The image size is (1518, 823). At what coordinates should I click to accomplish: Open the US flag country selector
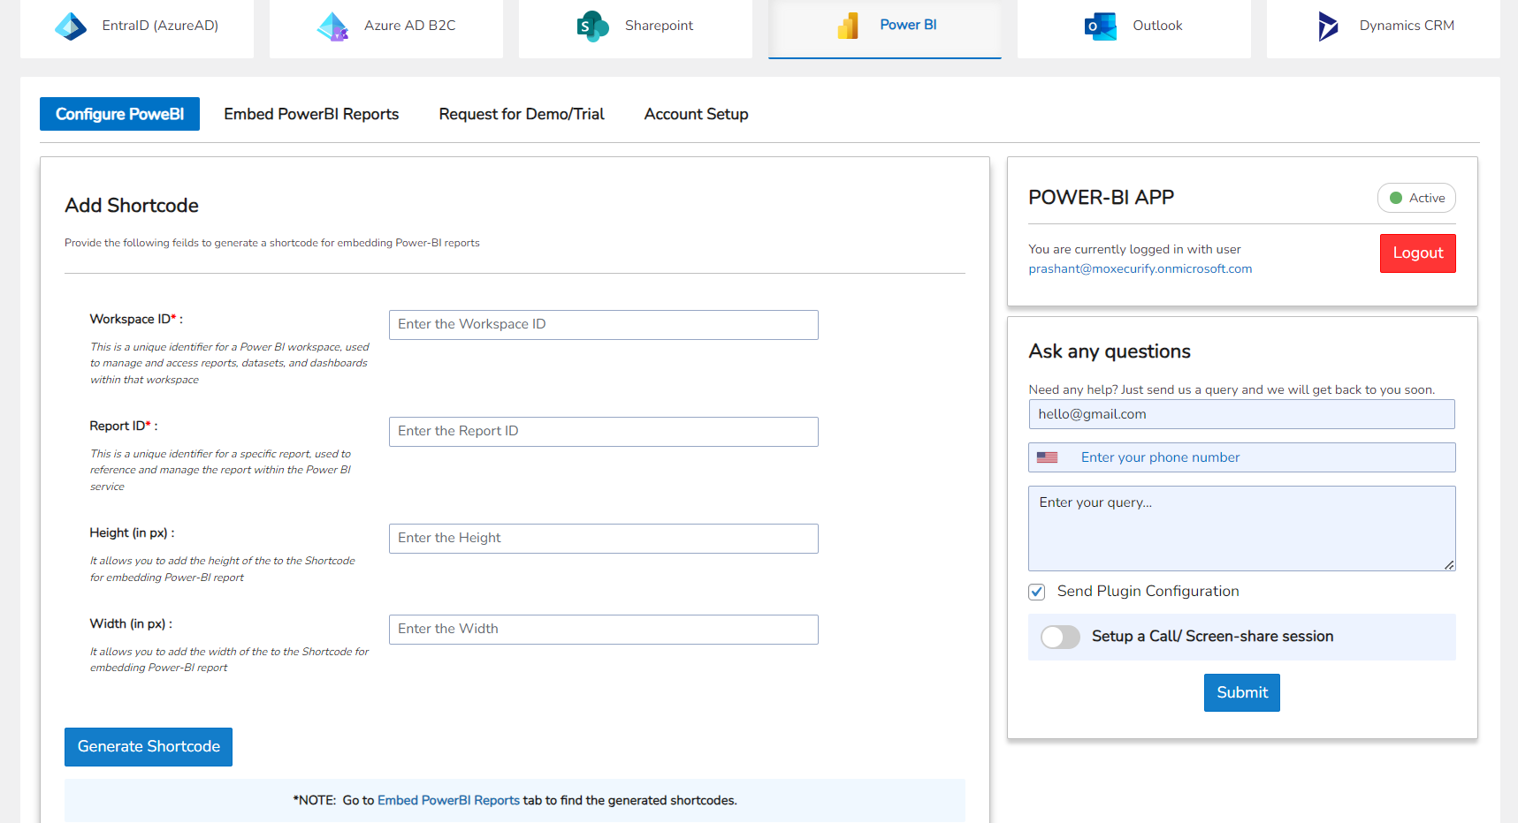pos(1049,457)
